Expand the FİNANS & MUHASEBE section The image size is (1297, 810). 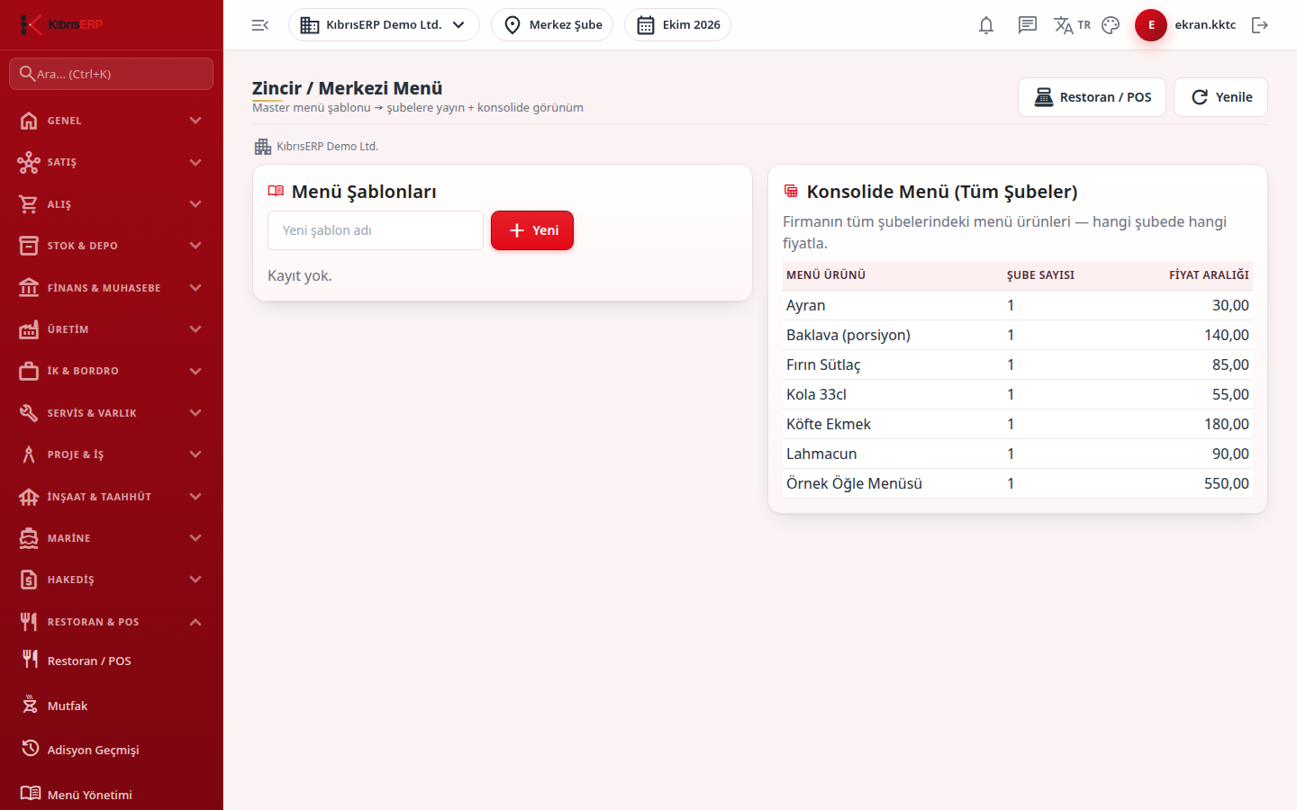[112, 288]
